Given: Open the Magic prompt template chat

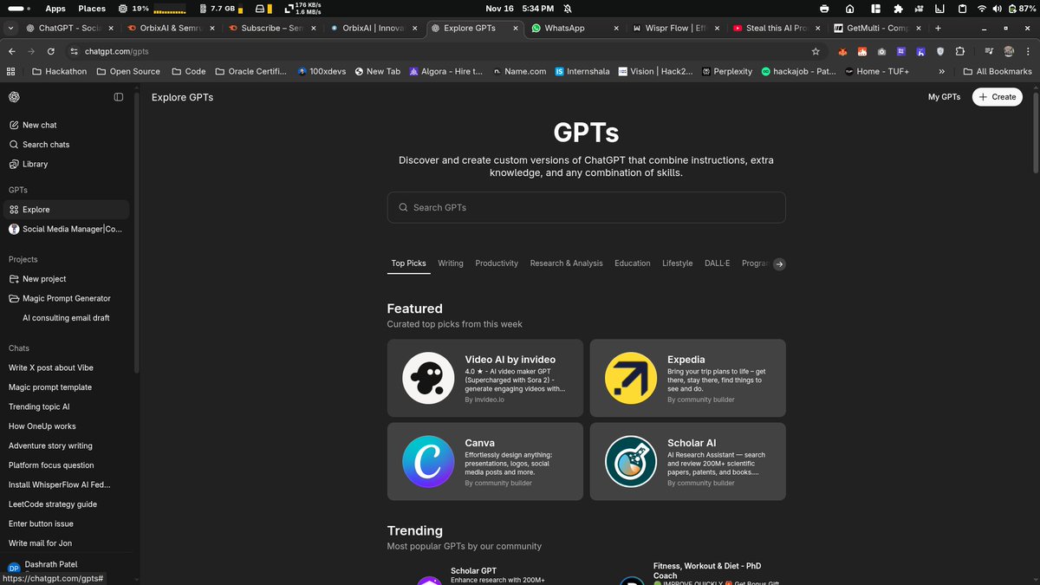Looking at the screenshot, I should coord(66,387).
